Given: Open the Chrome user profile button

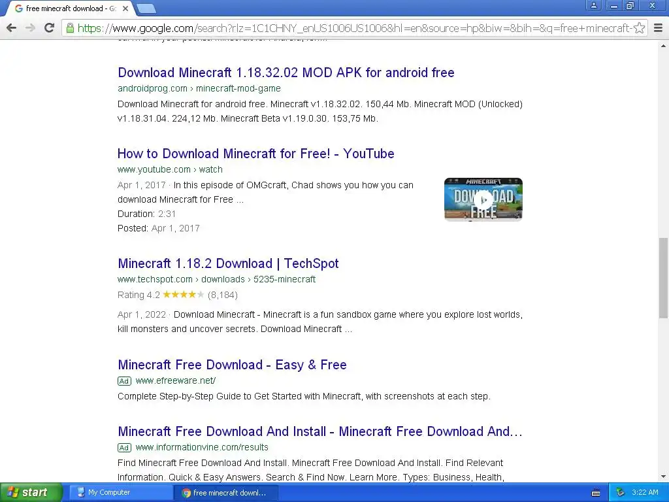Looking at the screenshot, I should point(594,5).
